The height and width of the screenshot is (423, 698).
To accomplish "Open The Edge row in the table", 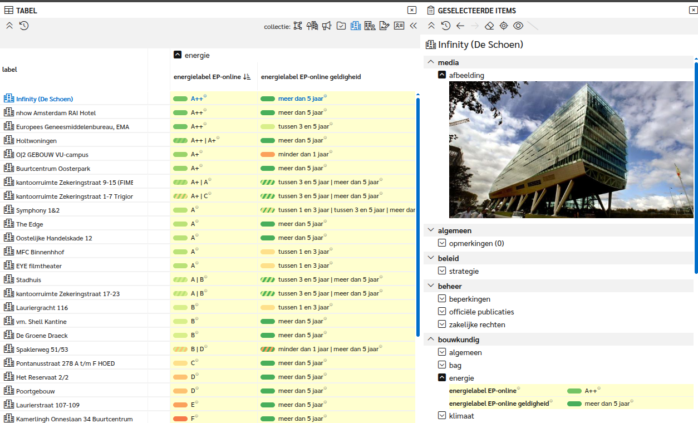I will (30, 224).
